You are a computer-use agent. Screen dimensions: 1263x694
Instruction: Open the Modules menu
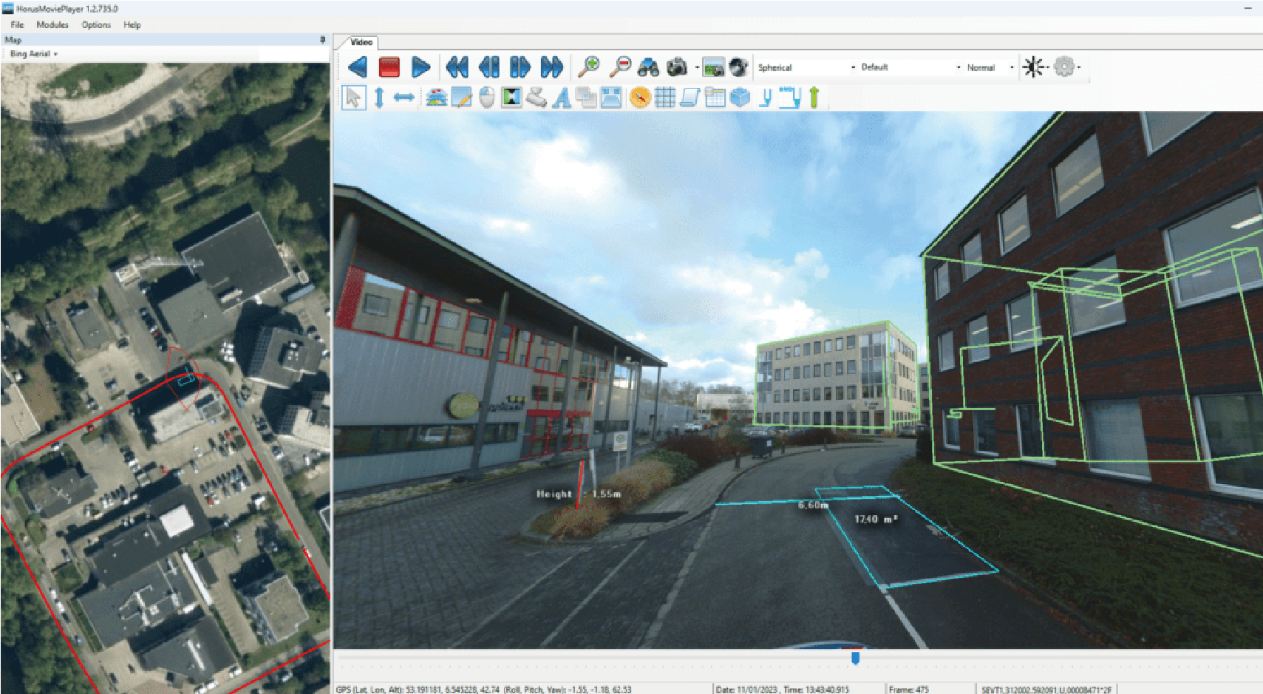52,24
